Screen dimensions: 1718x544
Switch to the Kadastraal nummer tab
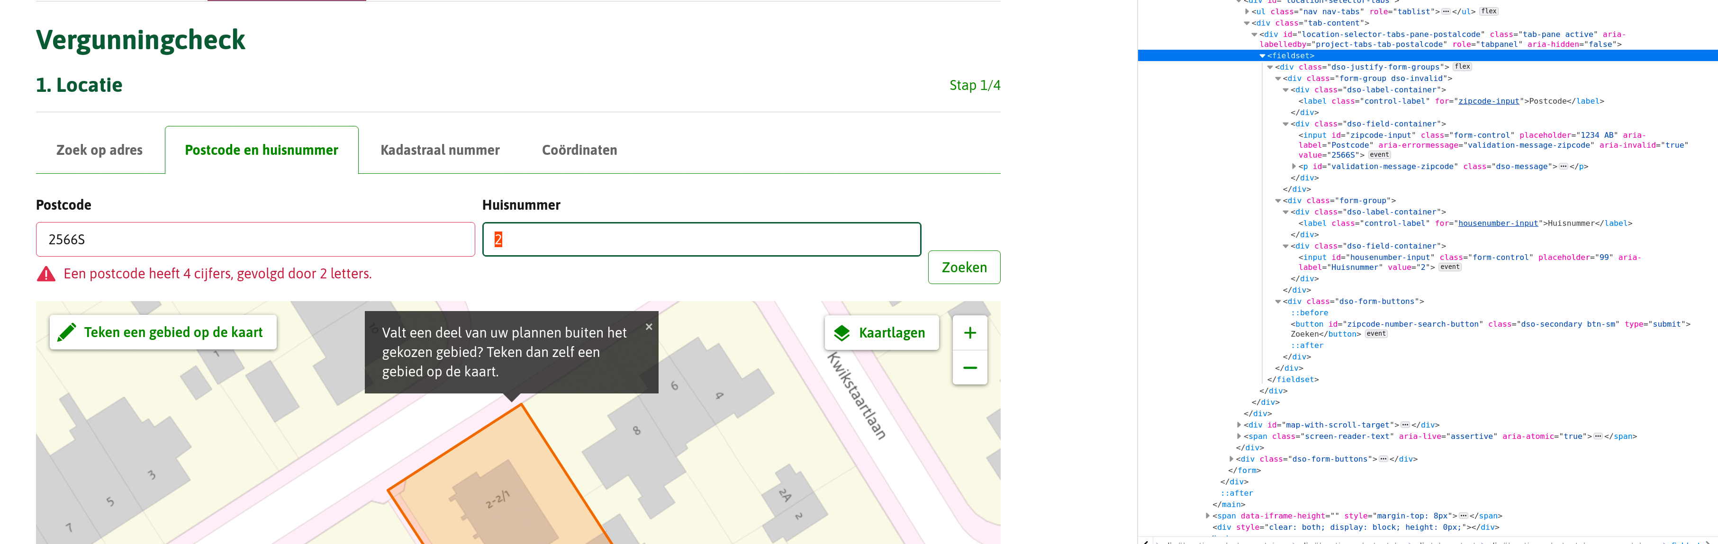click(x=440, y=150)
